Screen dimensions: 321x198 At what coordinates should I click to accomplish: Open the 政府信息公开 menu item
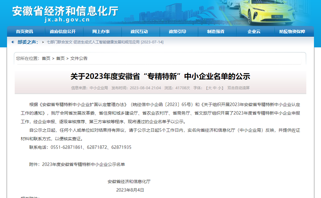click(63, 31)
